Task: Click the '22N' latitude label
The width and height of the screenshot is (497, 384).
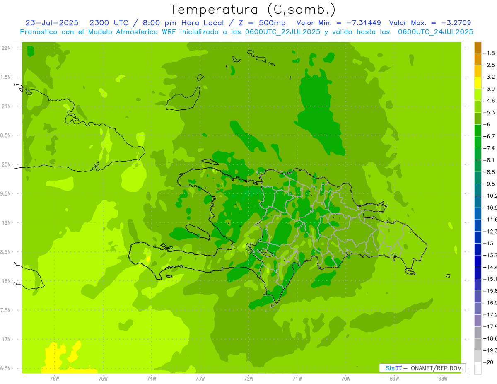Action: point(6,48)
